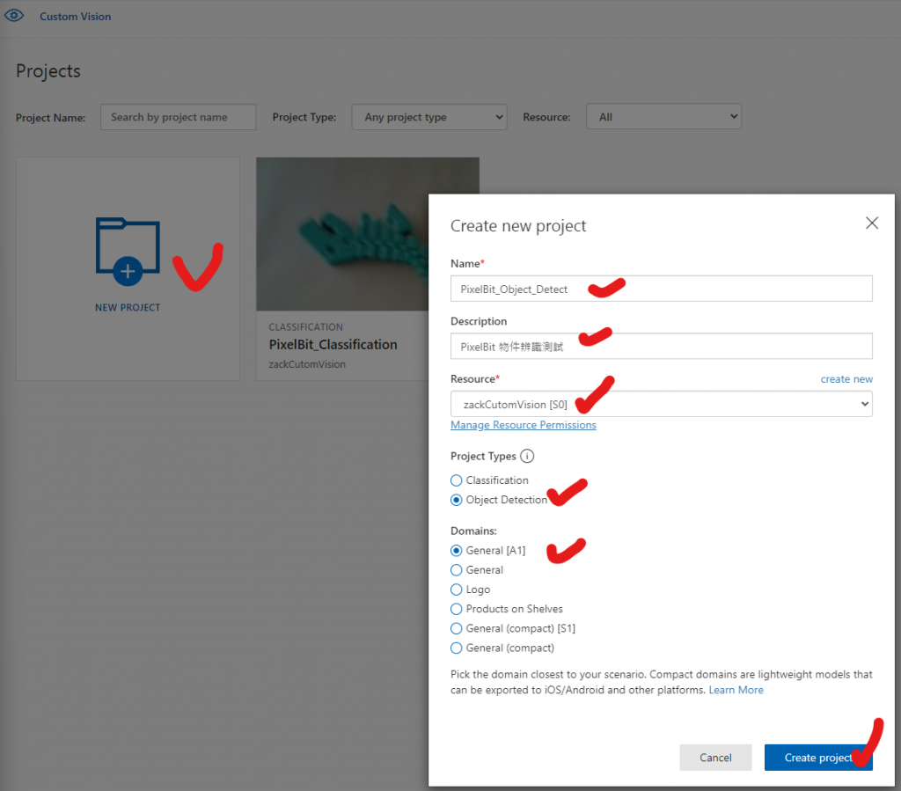The width and height of the screenshot is (901, 791).
Task: Click the Description input field
Action: tap(662, 347)
